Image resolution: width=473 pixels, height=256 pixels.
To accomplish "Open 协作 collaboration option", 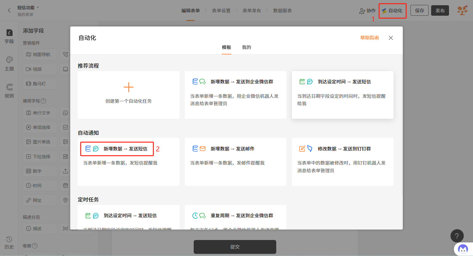I will (x=367, y=10).
